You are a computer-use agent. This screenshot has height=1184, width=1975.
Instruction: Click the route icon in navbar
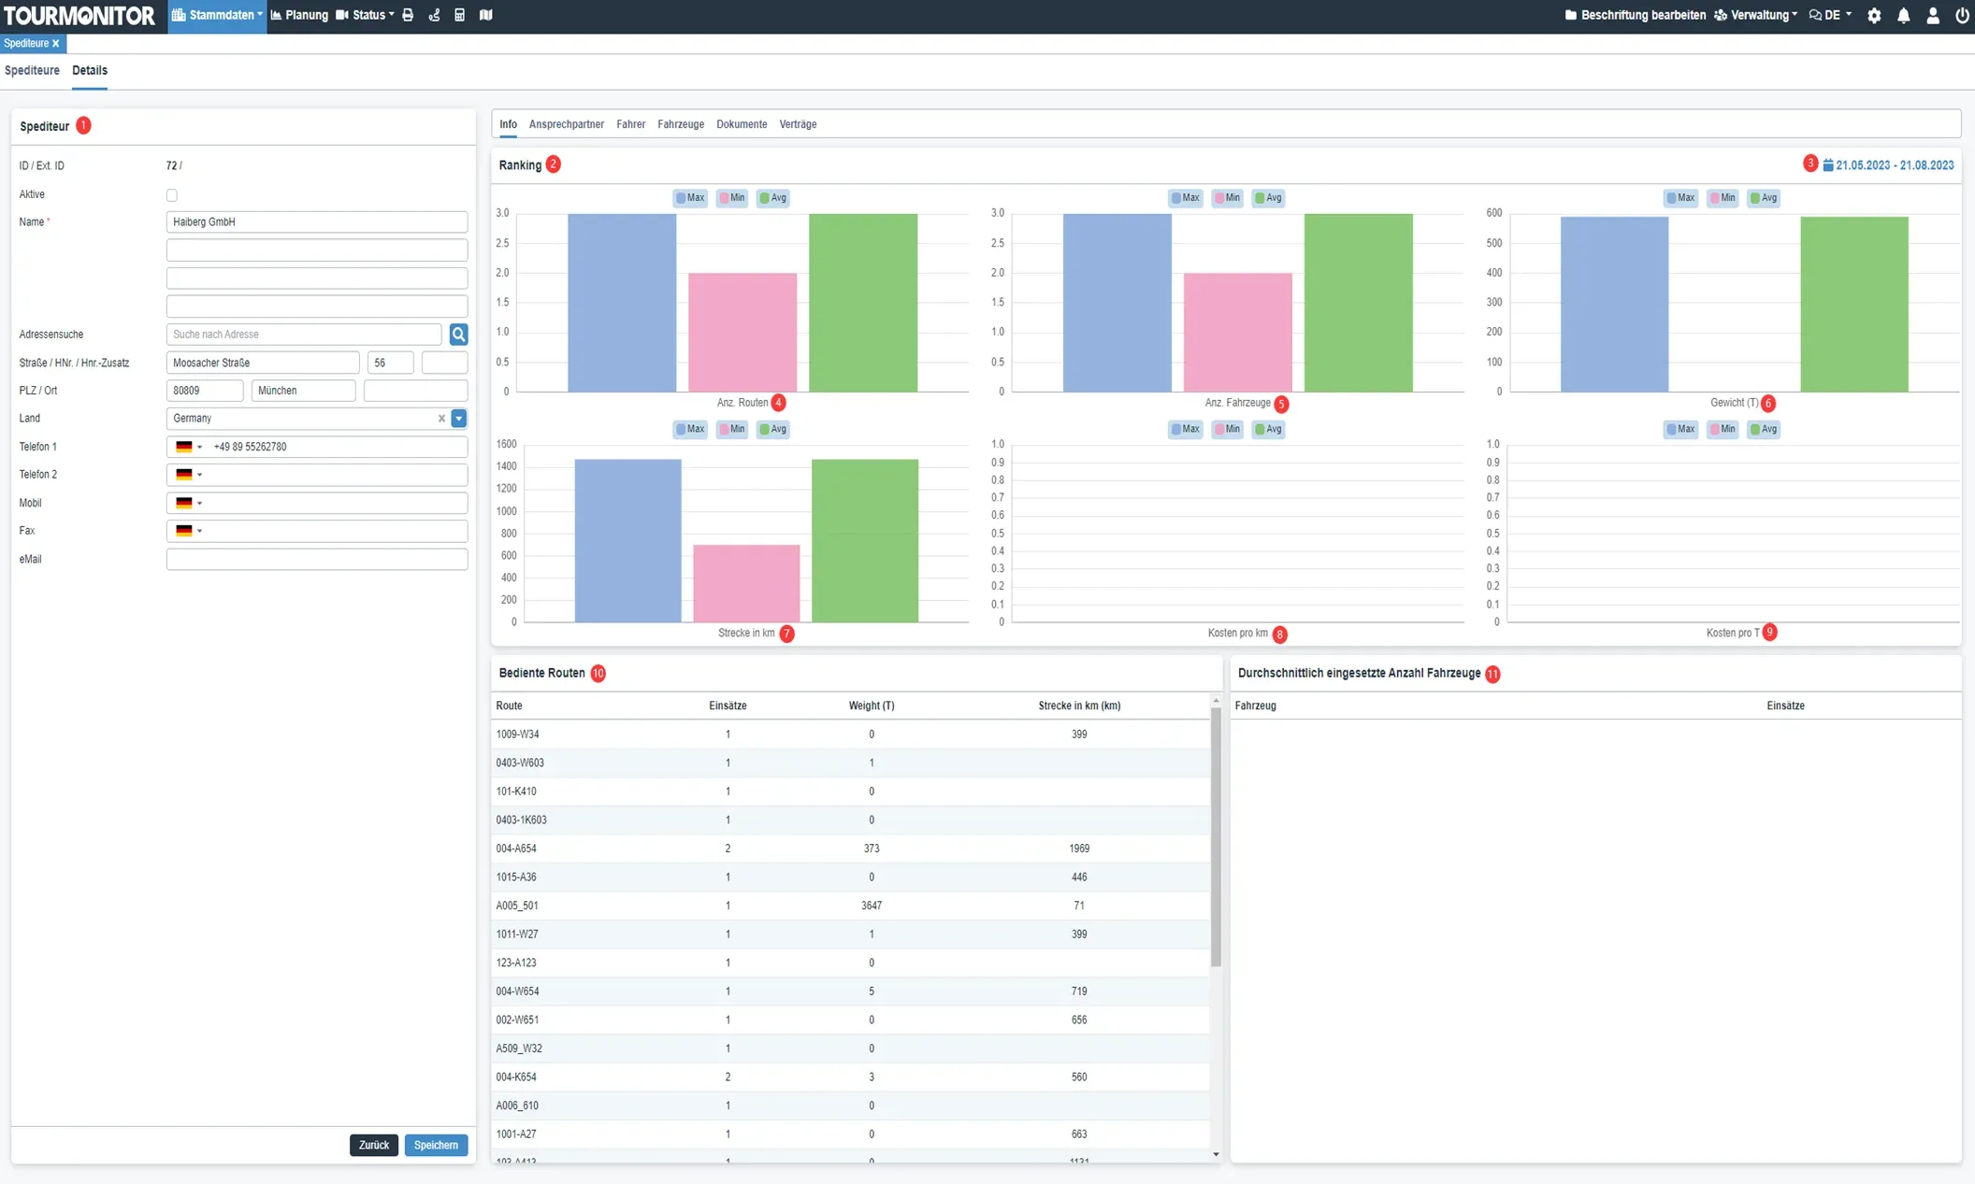(x=434, y=15)
